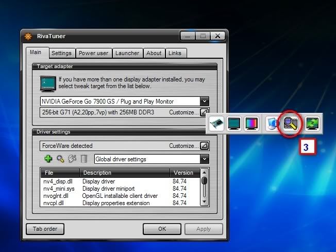
Task: Open the Launcher tab
Action: click(127, 53)
